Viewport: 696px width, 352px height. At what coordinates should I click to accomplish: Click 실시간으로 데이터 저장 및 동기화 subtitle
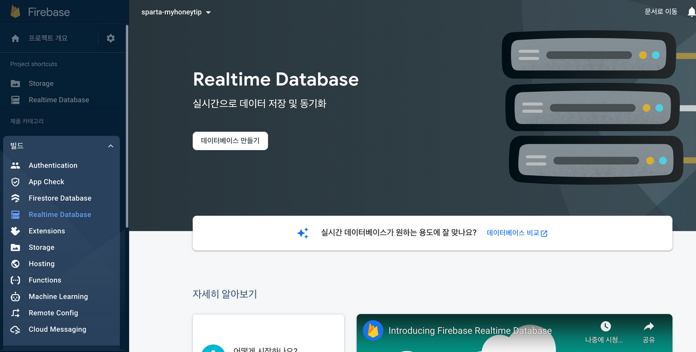tap(259, 103)
